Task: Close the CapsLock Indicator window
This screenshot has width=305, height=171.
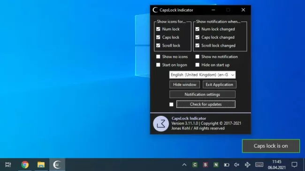Action: pos(243,10)
